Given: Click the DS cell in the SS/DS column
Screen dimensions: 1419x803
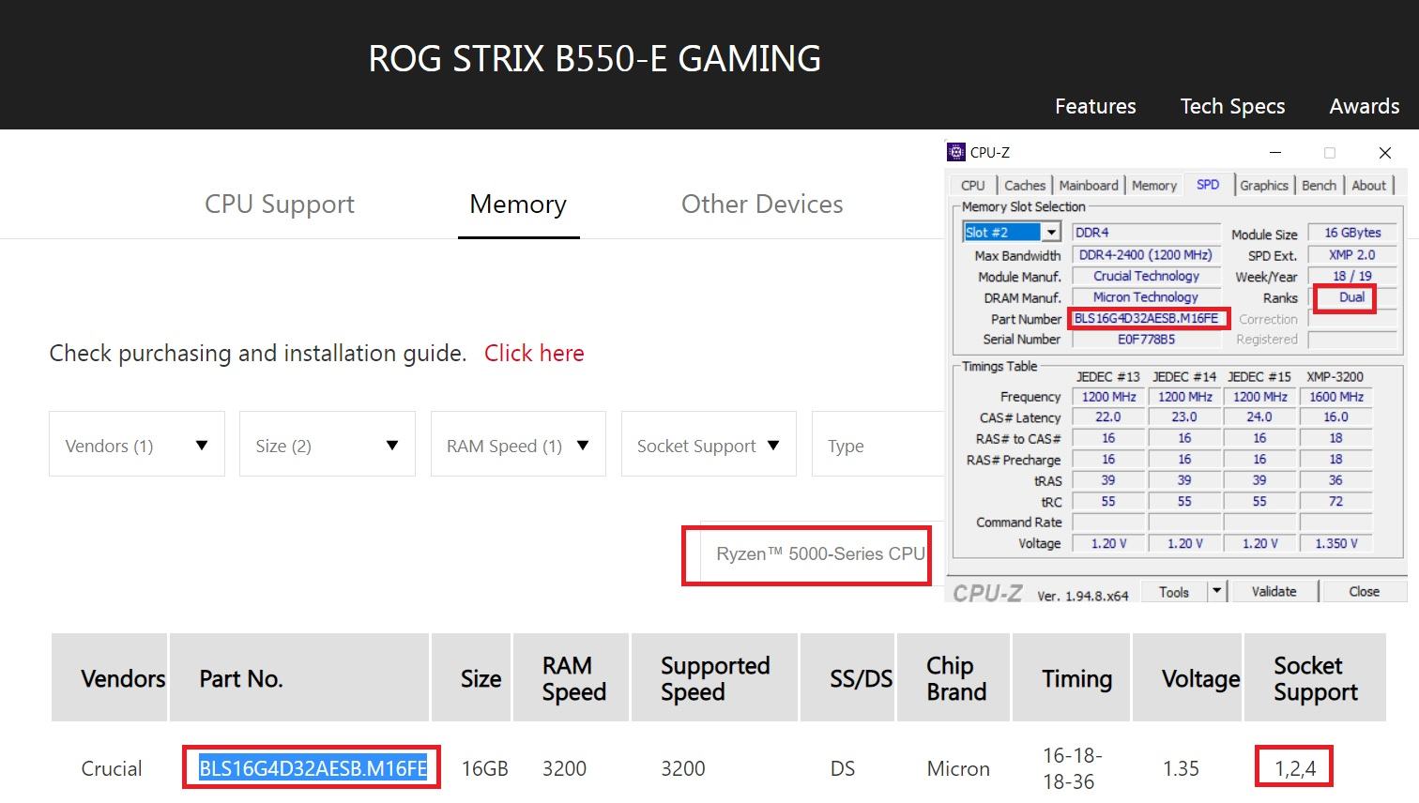Looking at the screenshot, I should (843, 768).
